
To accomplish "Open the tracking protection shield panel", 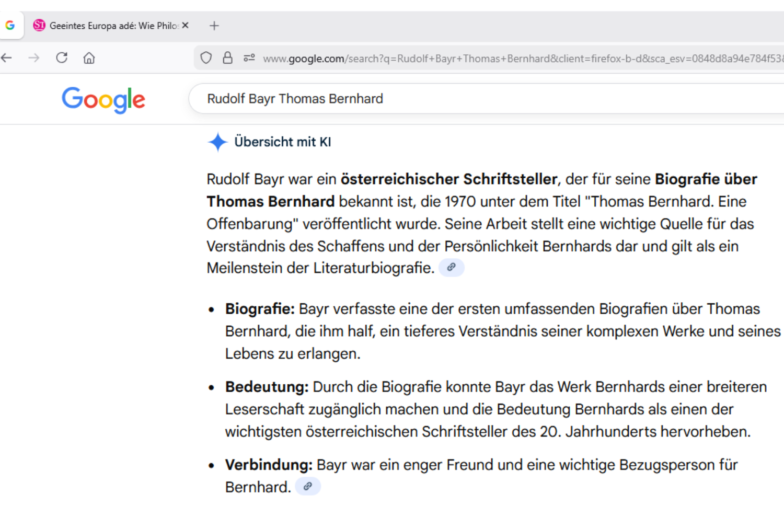I will (x=206, y=58).
